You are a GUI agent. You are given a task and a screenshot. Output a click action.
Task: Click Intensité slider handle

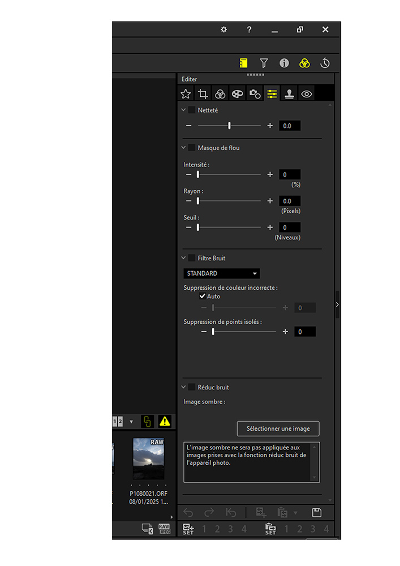point(197,174)
